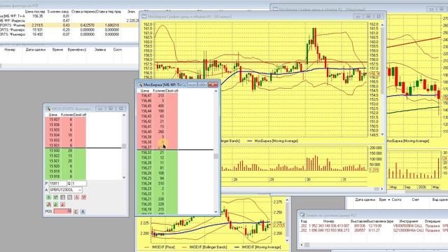Select the 156,45 ask row with quantity 400

point(157,106)
